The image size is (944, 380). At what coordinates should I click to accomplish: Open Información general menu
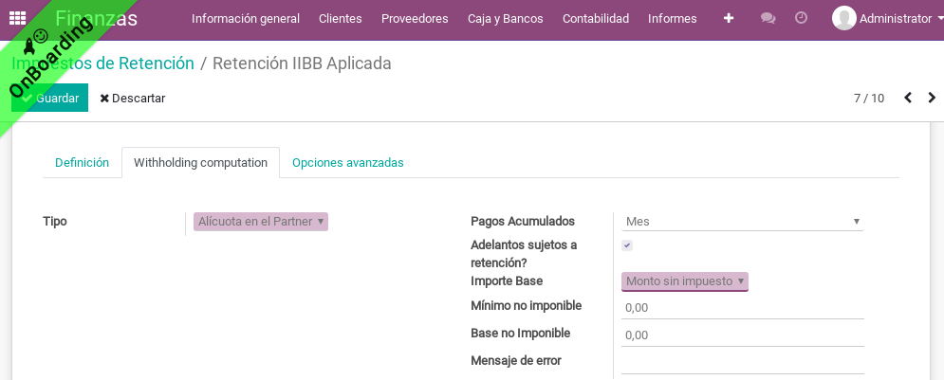point(246,19)
